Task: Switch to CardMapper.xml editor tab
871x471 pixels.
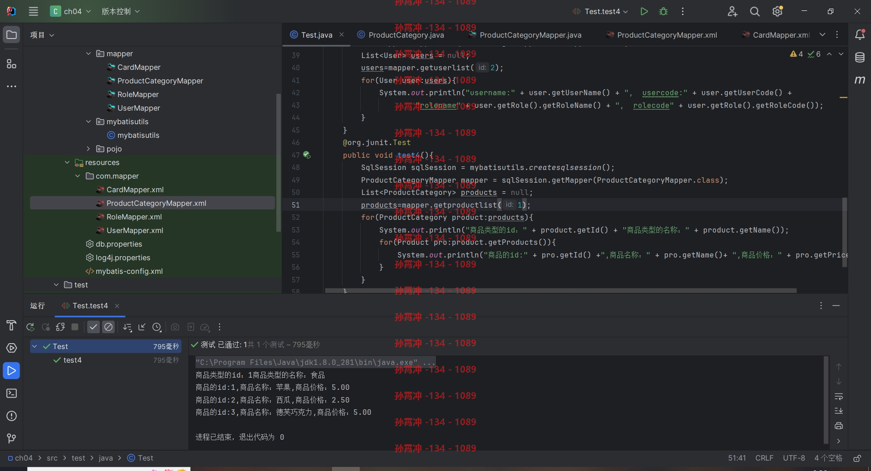Action: (775, 35)
